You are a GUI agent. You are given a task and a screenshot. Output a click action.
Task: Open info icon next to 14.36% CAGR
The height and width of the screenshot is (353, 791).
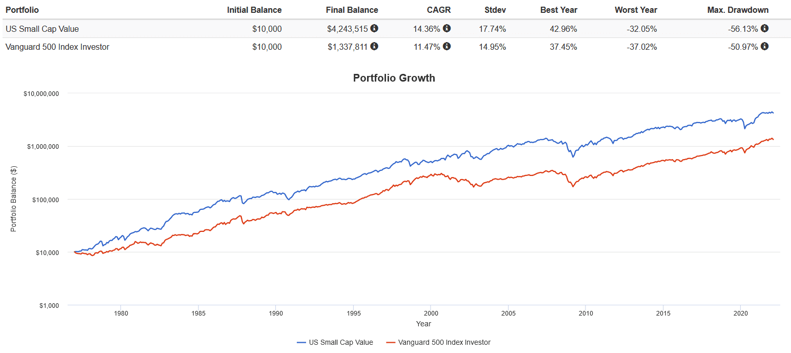click(x=447, y=28)
